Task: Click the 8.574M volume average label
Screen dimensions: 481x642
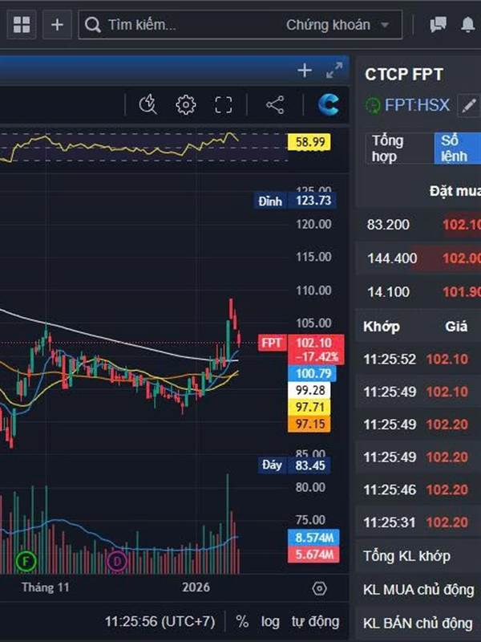Action: (313, 537)
